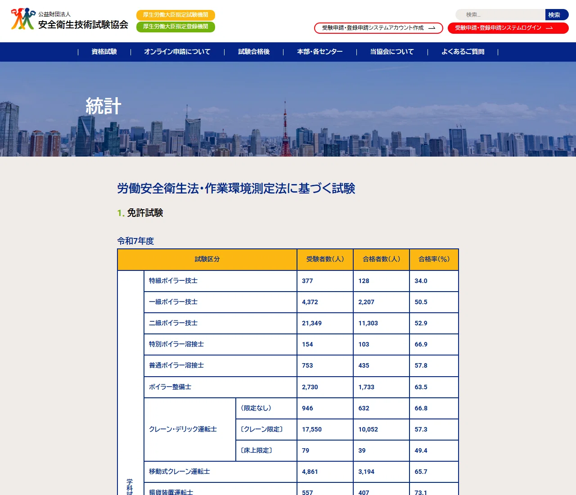The image size is (576, 495).
Task: Click the 10,052 passers count cell
Action: [x=382, y=429]
